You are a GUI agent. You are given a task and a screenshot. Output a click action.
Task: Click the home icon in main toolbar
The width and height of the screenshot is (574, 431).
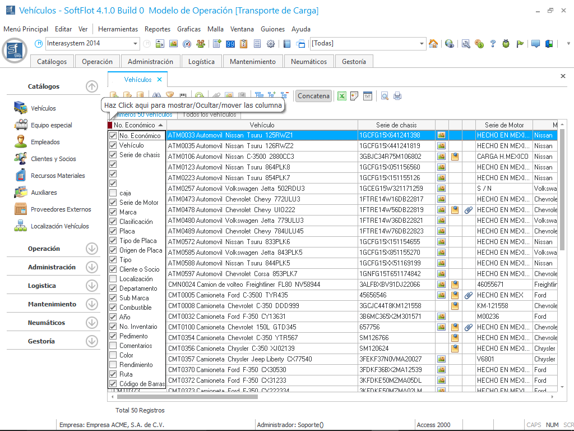(x=433, y=44)
